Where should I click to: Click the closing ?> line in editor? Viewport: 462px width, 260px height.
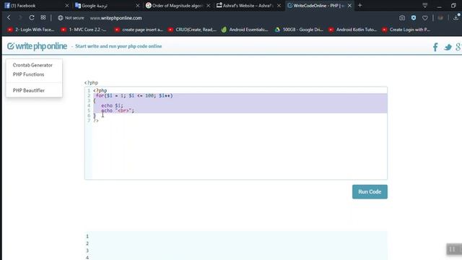coord(96,121)
